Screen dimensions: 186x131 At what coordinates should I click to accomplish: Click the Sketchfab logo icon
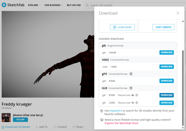4,5
